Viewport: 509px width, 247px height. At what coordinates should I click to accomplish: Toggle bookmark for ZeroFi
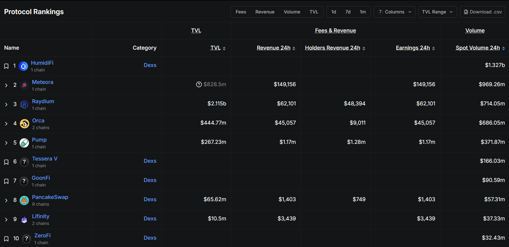coord(6,239)
